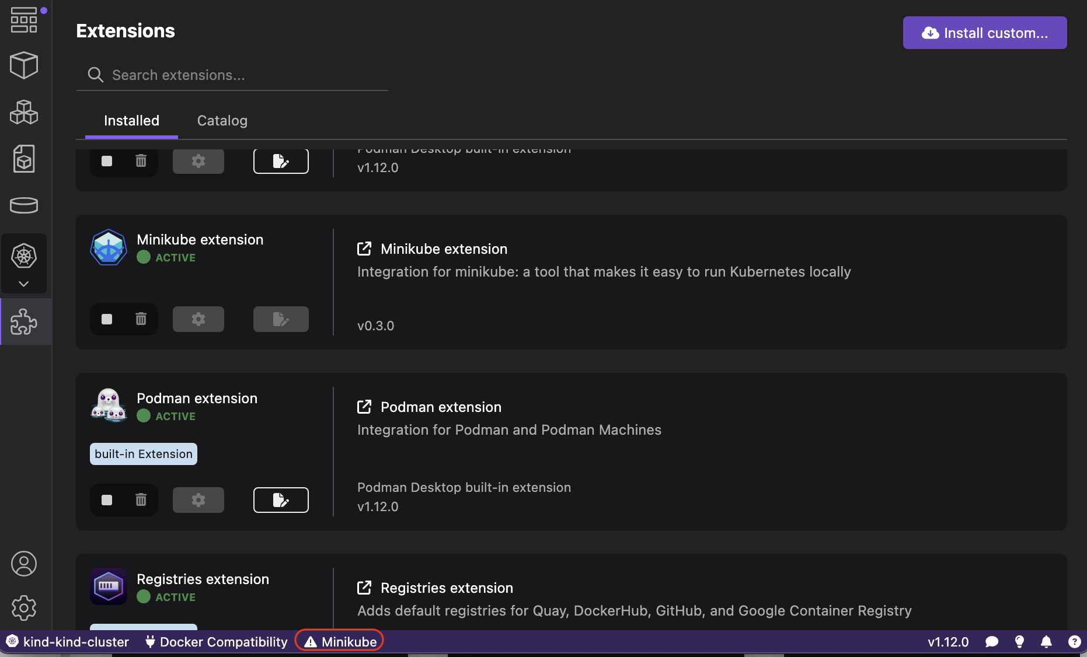Image resolution: width=1087 pixels, height=657 pixels.
Task: Click the Minikube extension ACTIVE status
Action: tap(166, 257)
